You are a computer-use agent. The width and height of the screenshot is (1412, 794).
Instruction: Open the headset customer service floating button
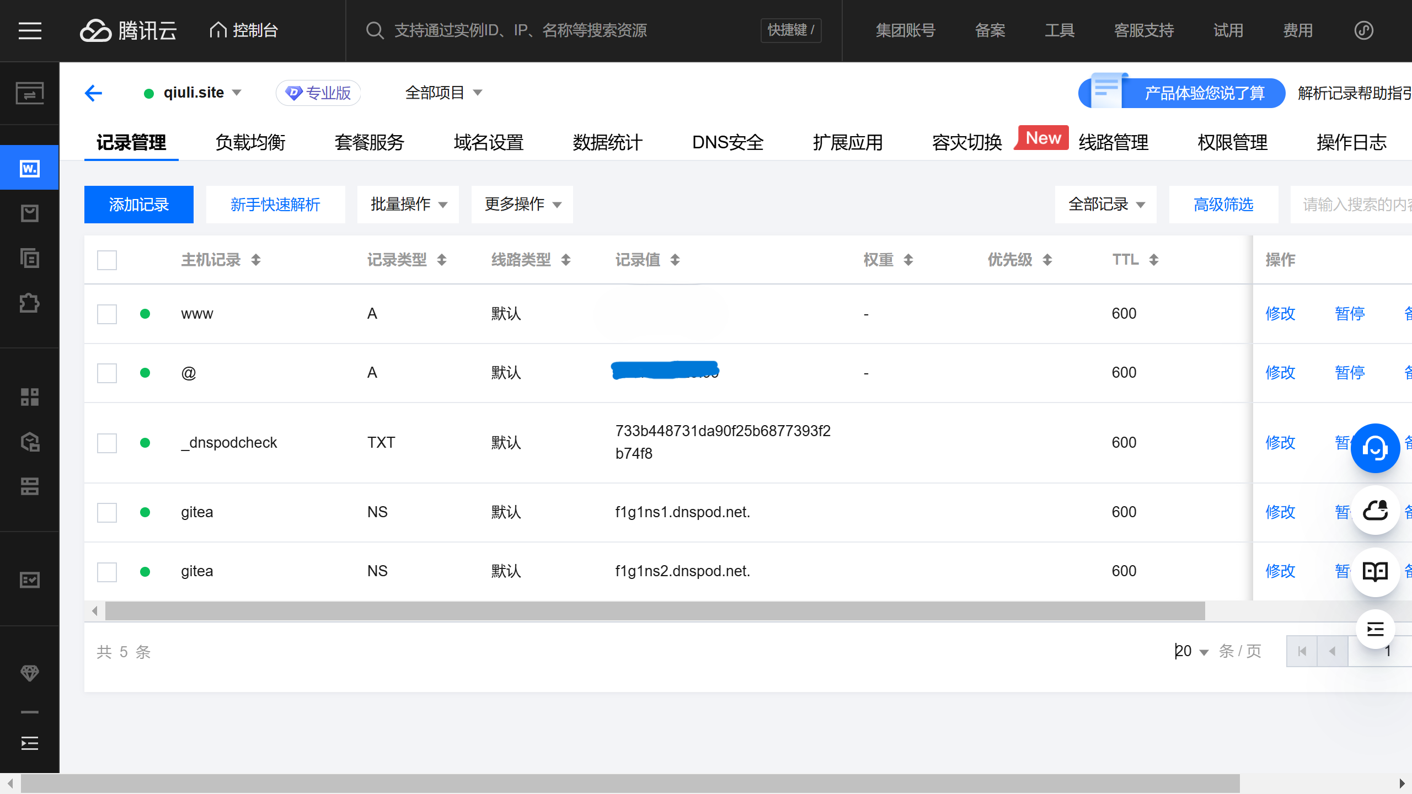[x=1375, y=448]
